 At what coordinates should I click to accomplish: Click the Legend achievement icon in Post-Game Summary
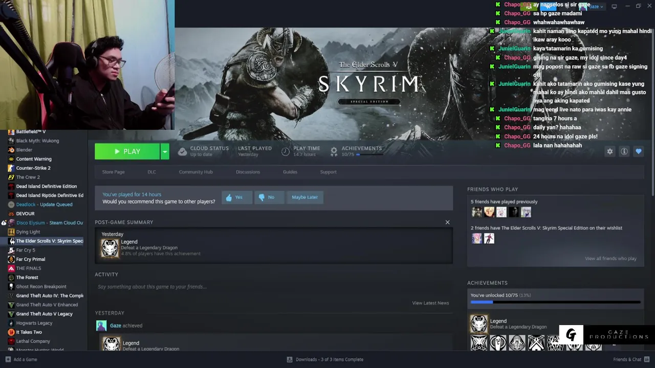(x=110, y=248)
